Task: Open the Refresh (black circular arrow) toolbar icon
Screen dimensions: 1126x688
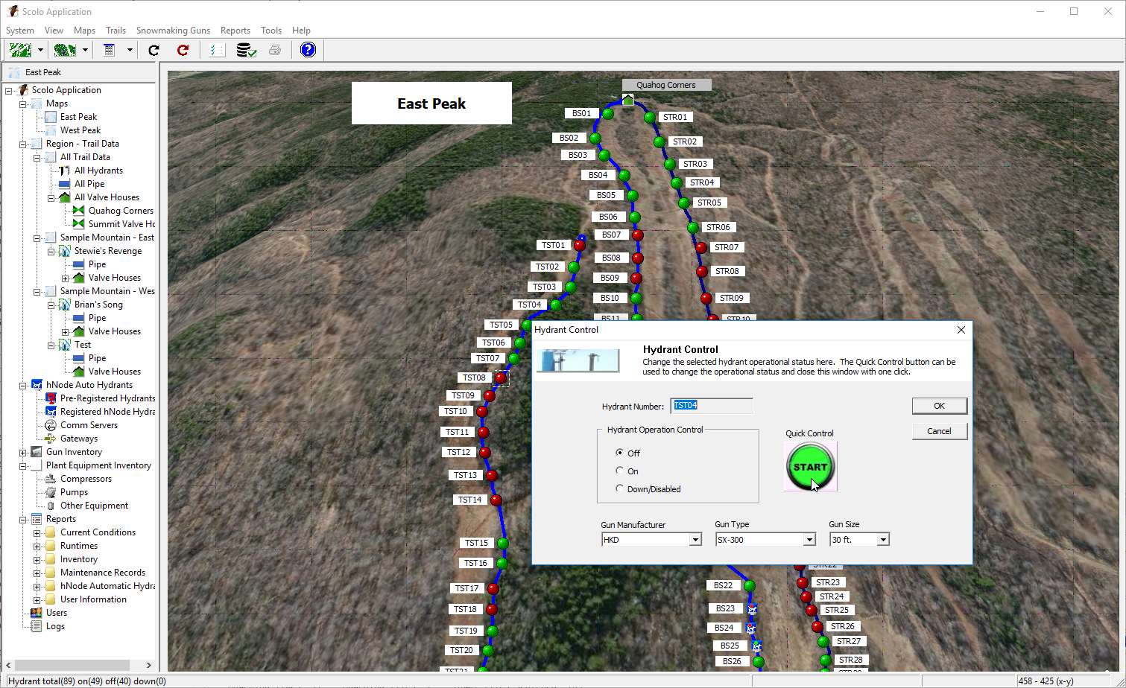Action: tap(153, 50)
